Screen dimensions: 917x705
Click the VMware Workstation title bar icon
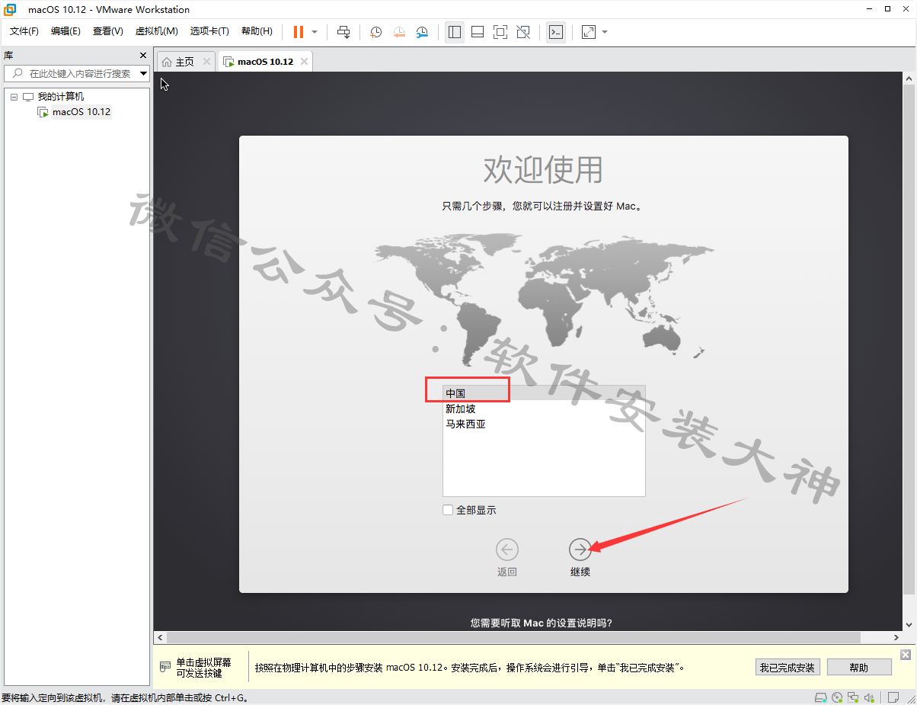tap(10, 10)
